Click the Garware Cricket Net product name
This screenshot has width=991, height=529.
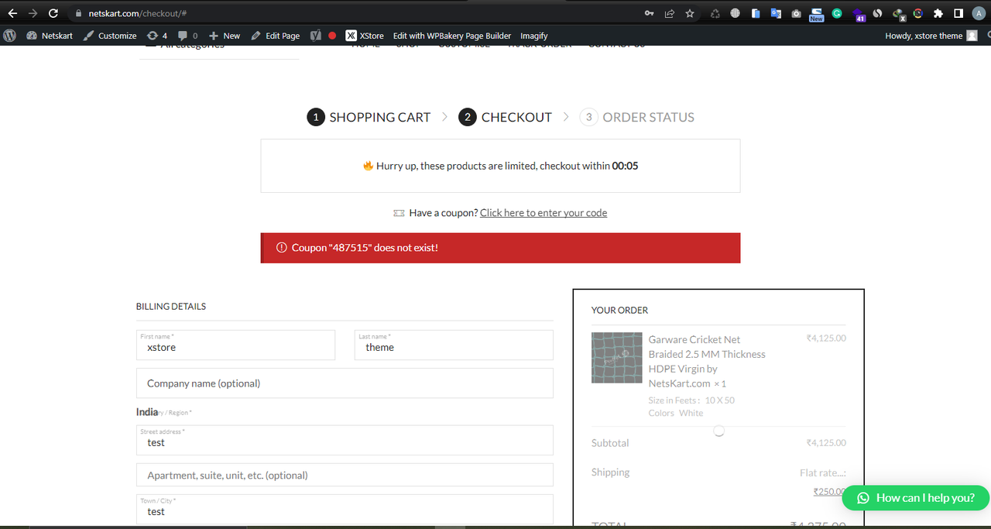tap(707, 361)
